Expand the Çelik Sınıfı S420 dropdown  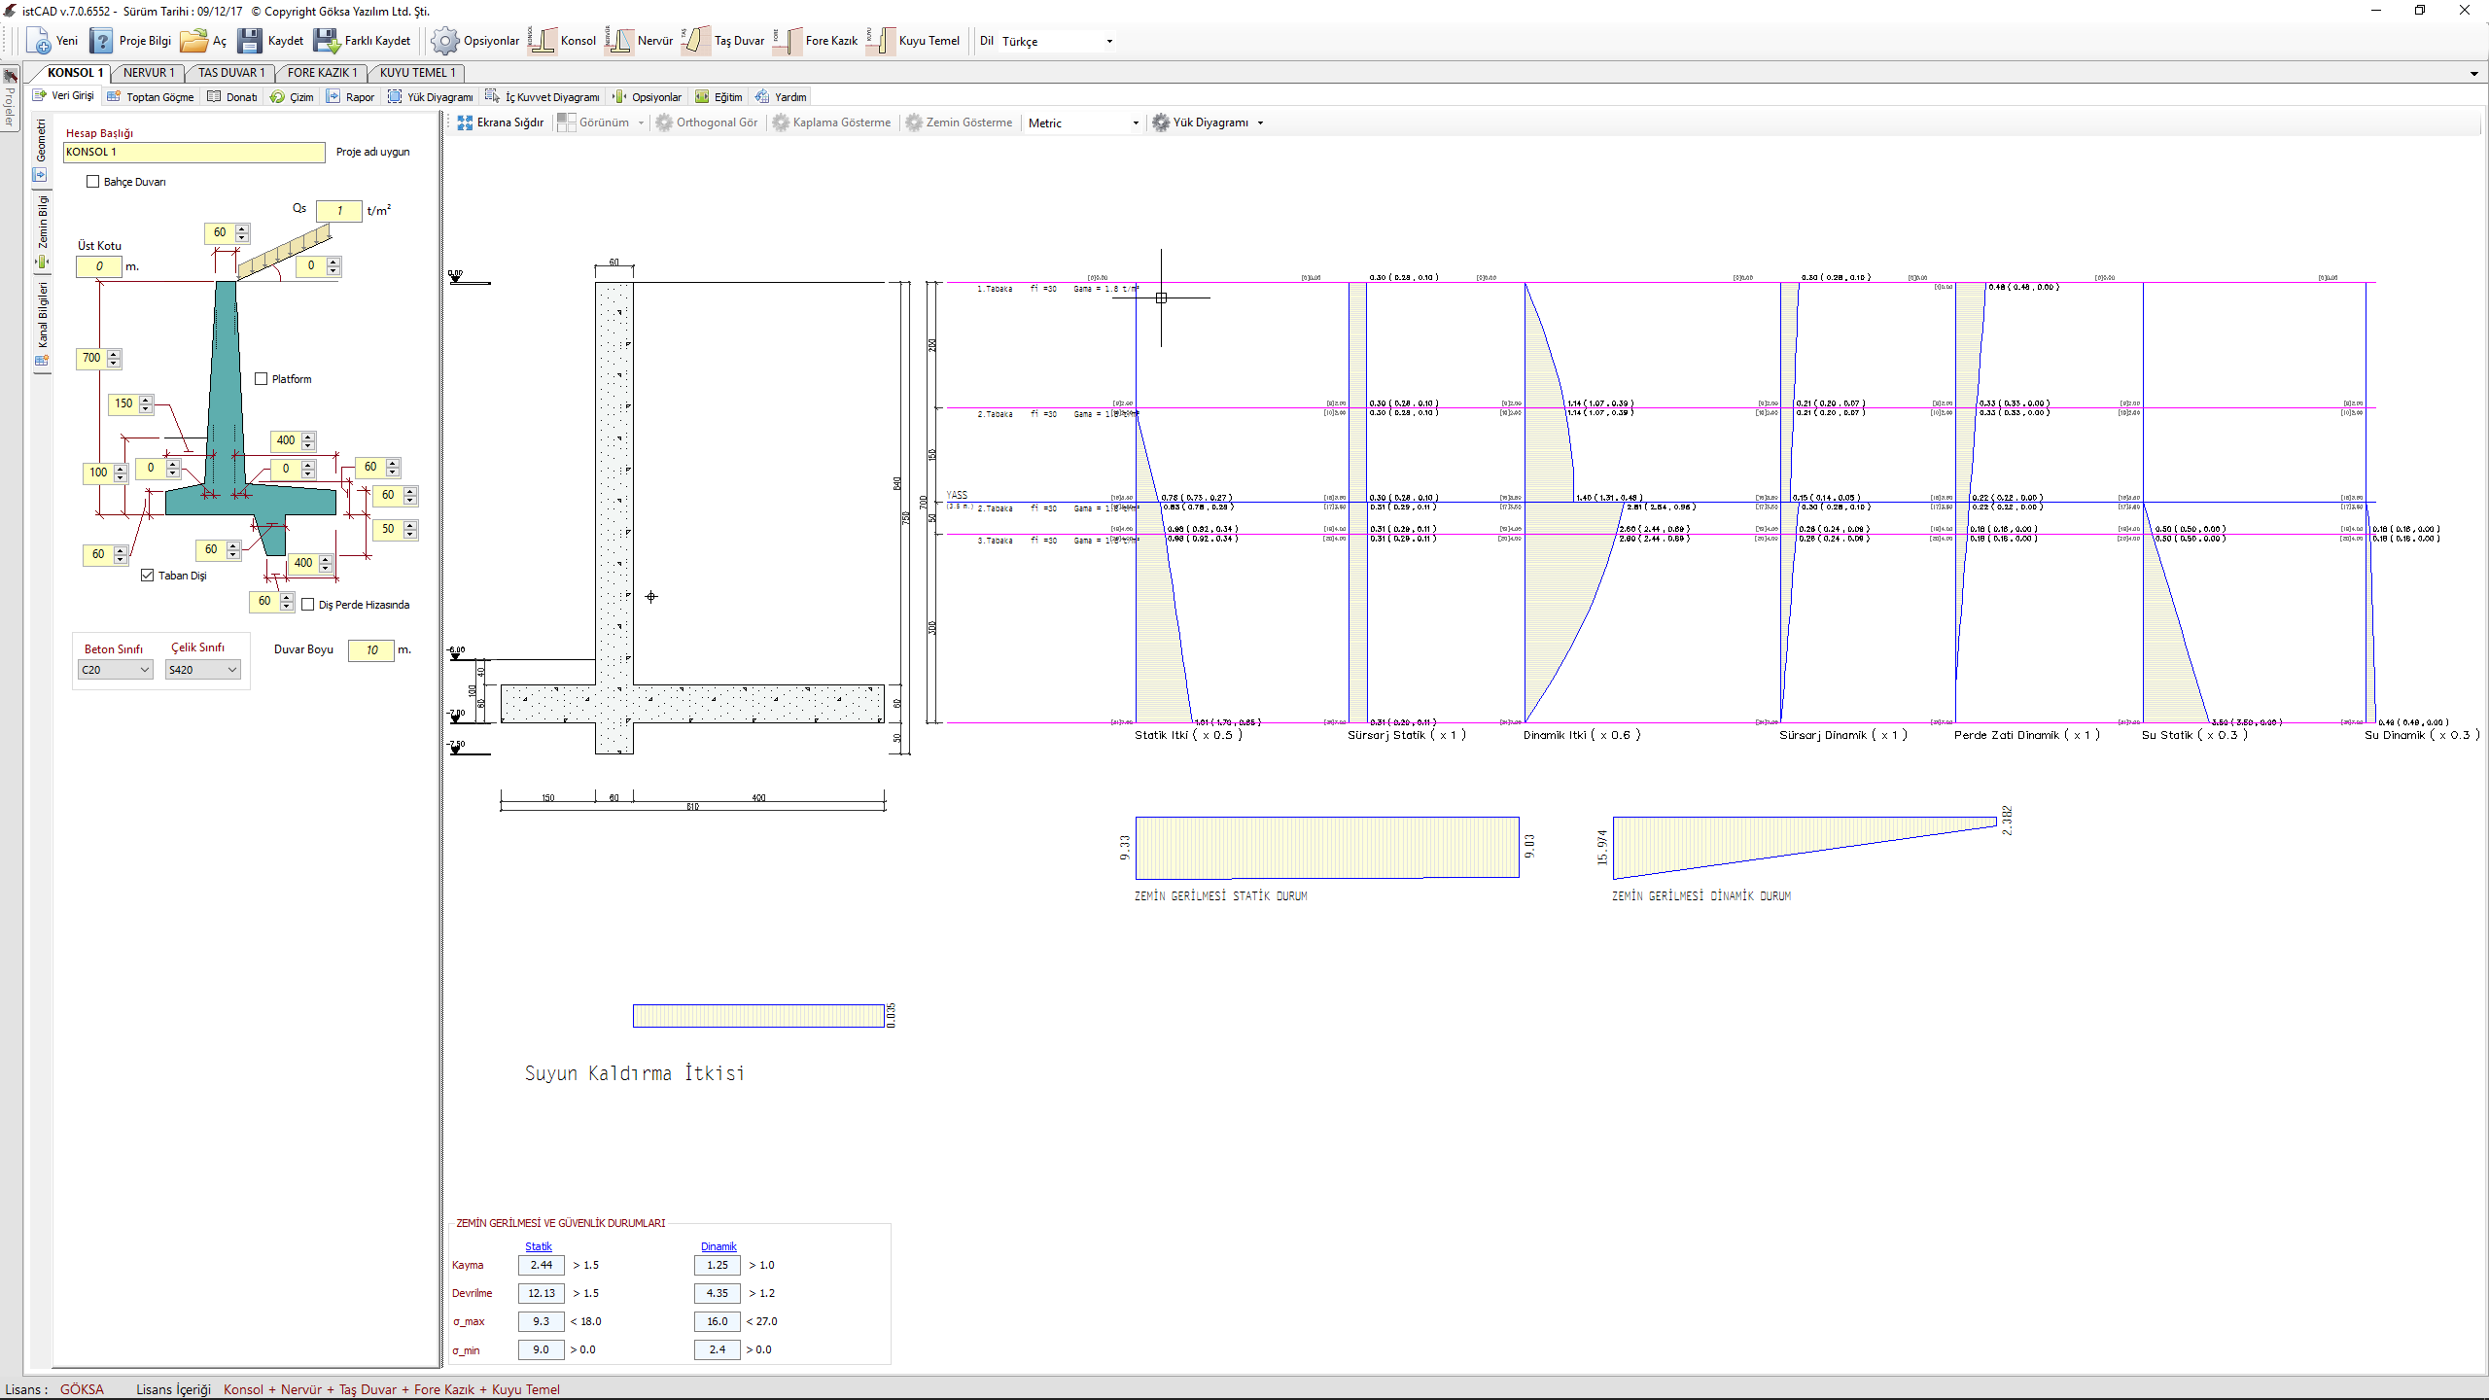click(x=202, y=670)
